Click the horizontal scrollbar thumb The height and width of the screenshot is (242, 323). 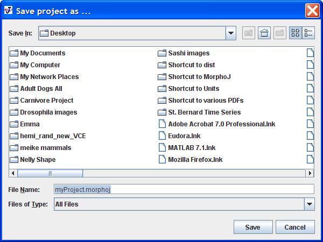coord(50,173)
